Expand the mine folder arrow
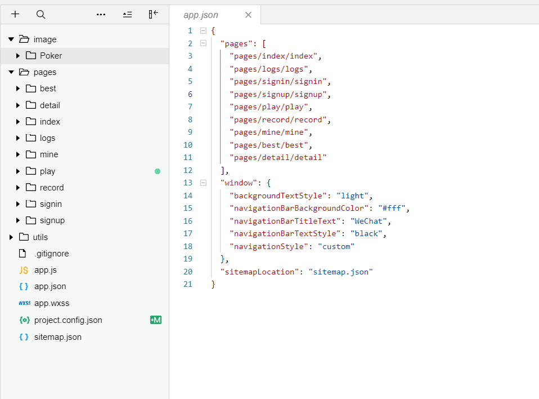Screen dimensions: 539x399 click(x=18, y=154)
